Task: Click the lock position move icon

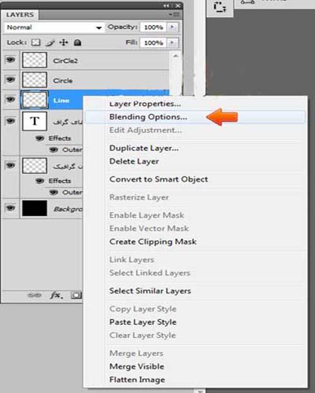Action: (64, 42)
